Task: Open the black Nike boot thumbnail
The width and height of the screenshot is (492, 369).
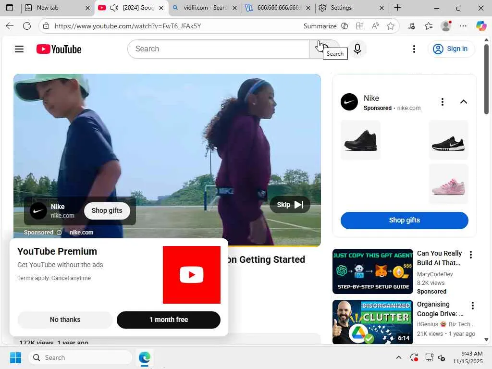Action: [360, 140]
